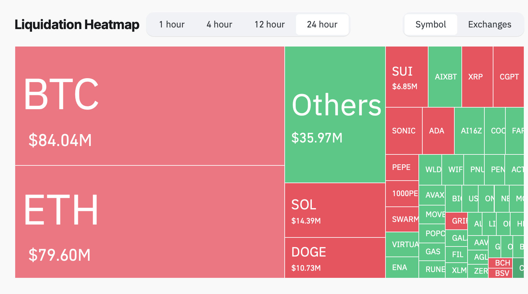Viewport: 528px width, 294px height.
Task: Click the SONIC heatmap tile
Action: coord(404,131)
